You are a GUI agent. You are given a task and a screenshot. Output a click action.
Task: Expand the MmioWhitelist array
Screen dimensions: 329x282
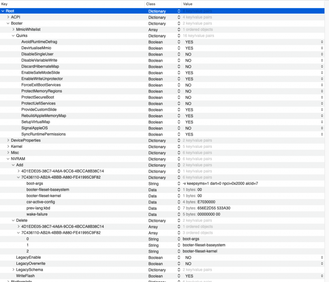pos(14,29)
